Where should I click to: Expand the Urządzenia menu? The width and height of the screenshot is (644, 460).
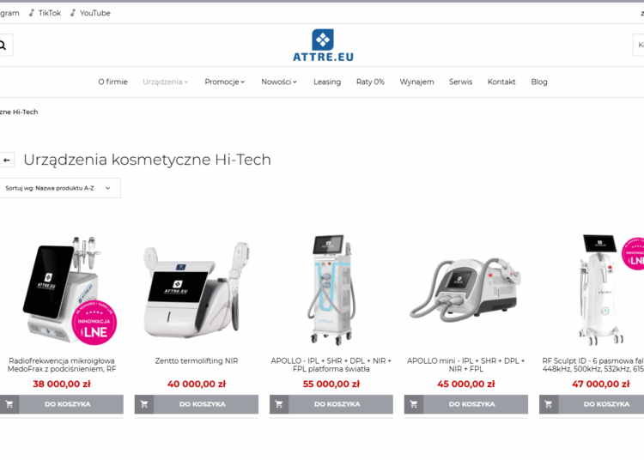point(166,82)
